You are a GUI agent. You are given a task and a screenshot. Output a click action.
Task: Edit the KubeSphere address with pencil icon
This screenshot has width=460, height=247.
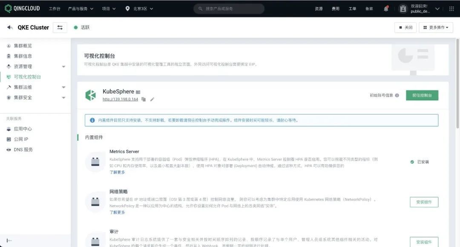pyautogui.click(x=152, y=99)
